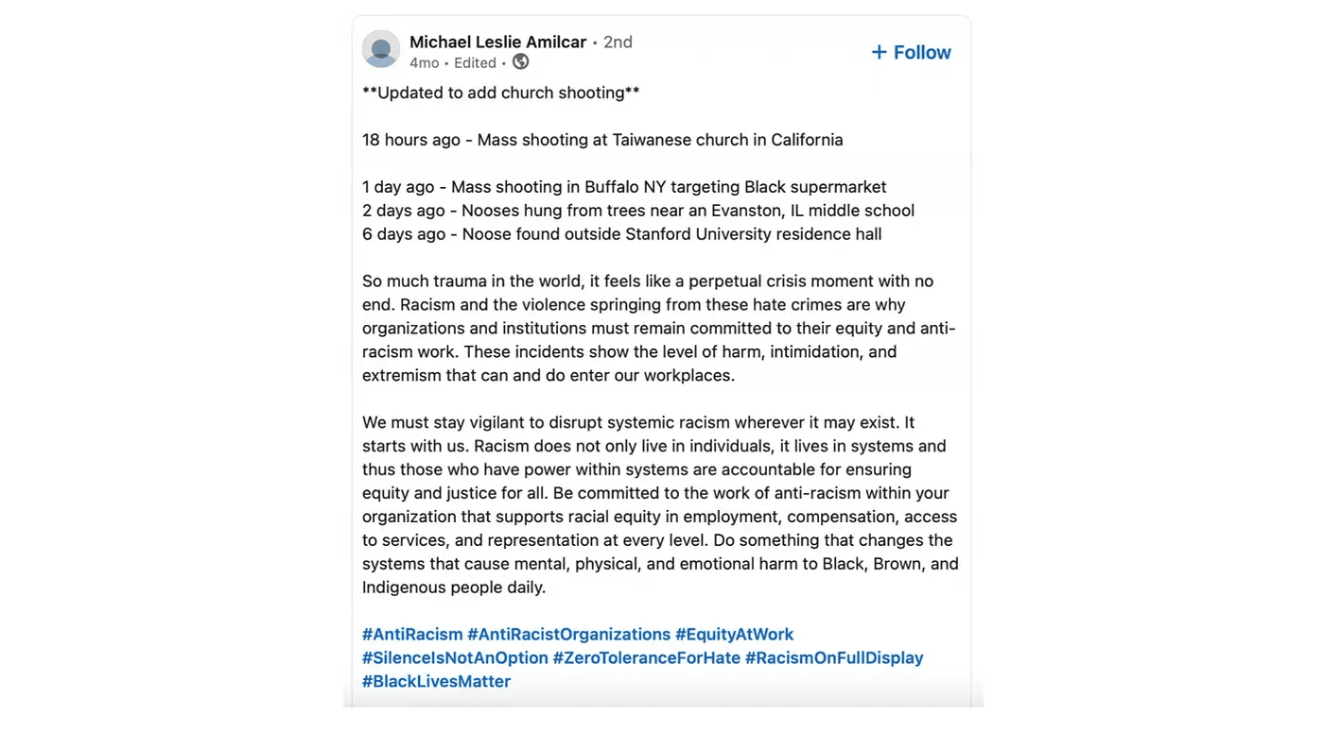This screenshot has height=732, width=1324.
Task: Click the author's profile avatar
Action: coord(381,49)
